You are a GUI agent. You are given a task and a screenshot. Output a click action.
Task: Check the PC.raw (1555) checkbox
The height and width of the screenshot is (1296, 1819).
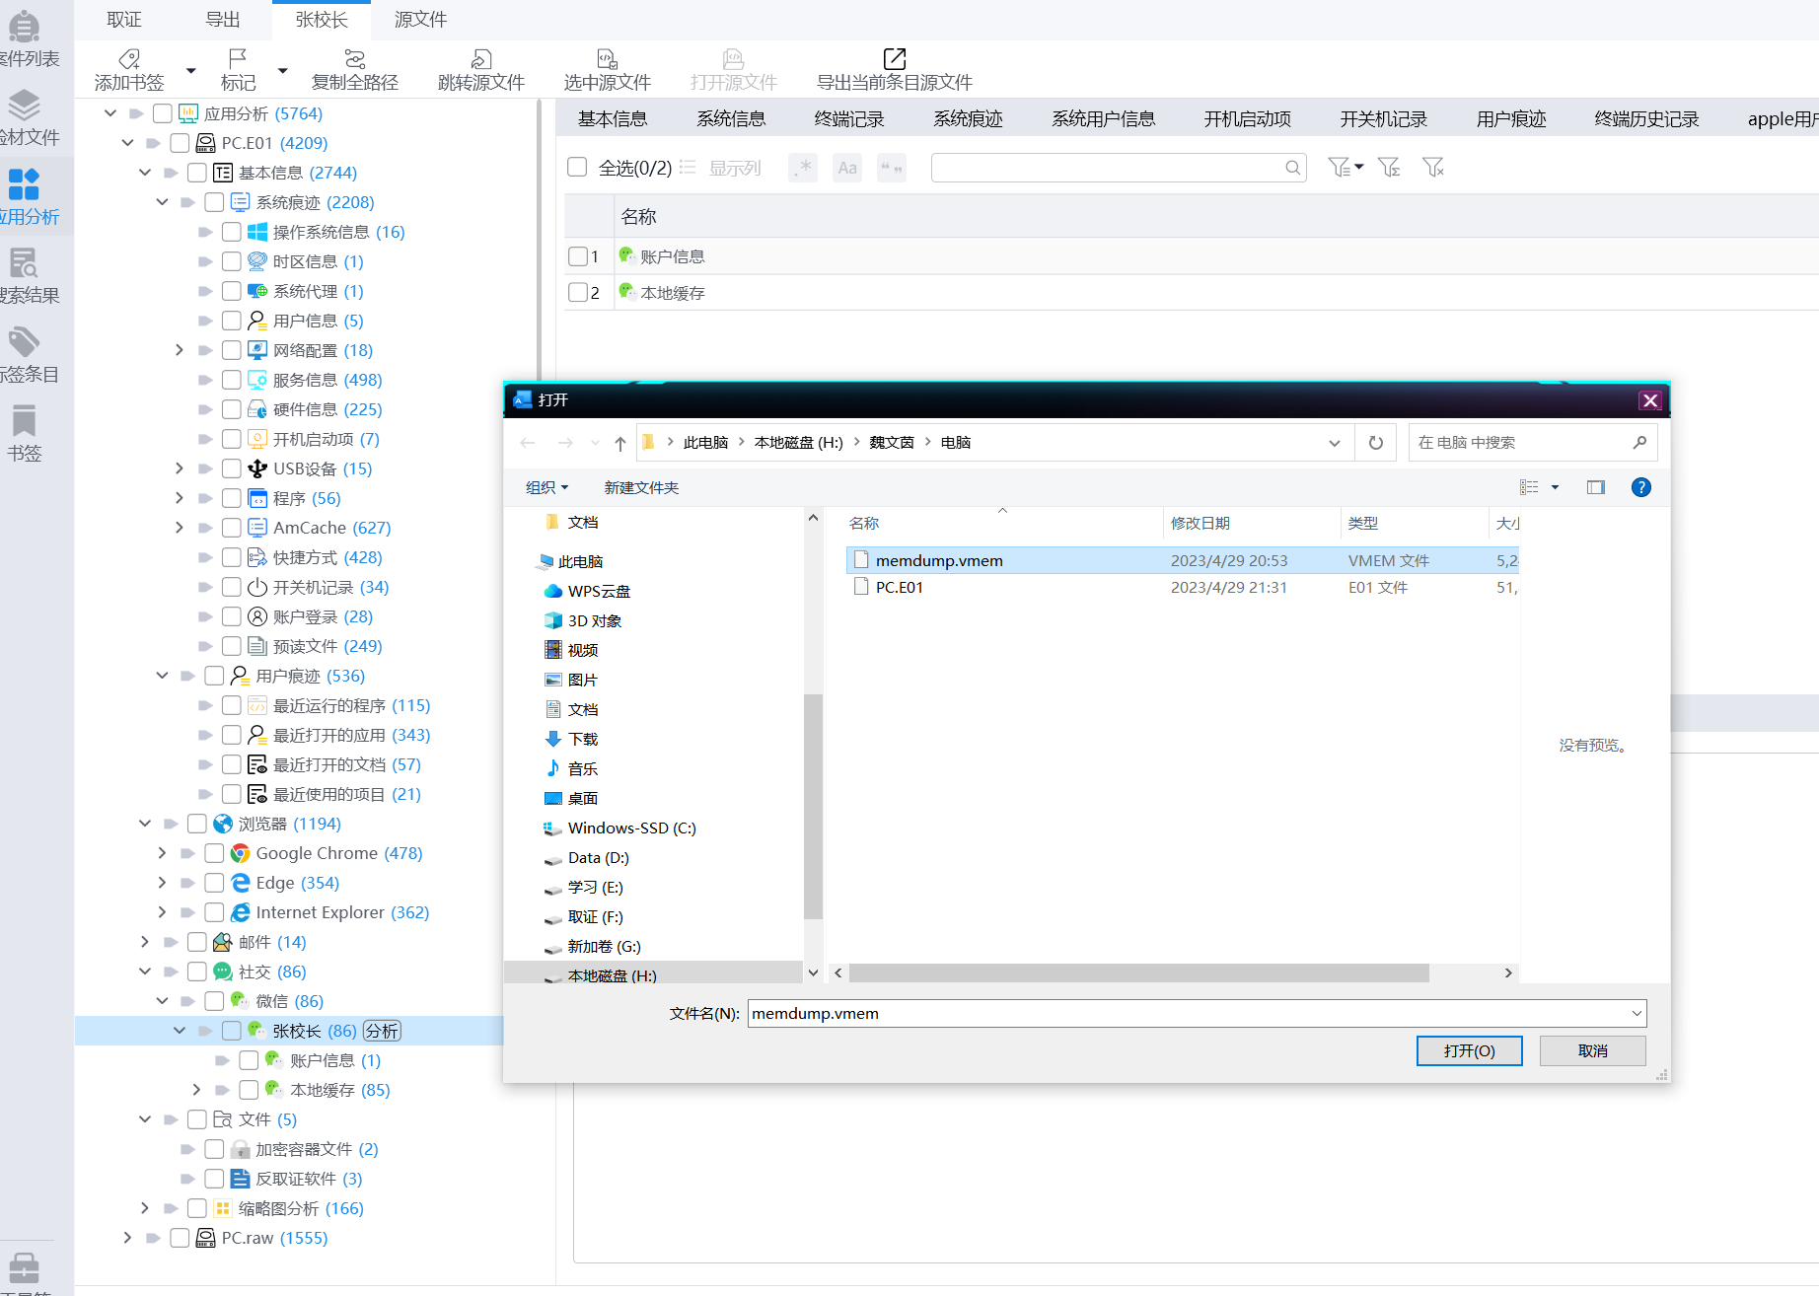(x=180, y=1238)
